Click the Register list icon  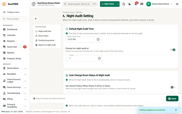(4, 41)
